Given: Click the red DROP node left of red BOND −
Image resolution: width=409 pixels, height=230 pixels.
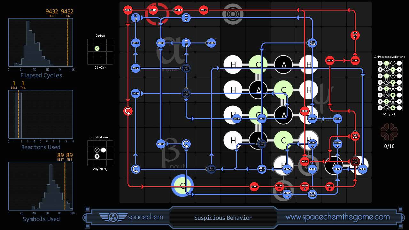Looking at the screenshot, I should tap(254, 187).
